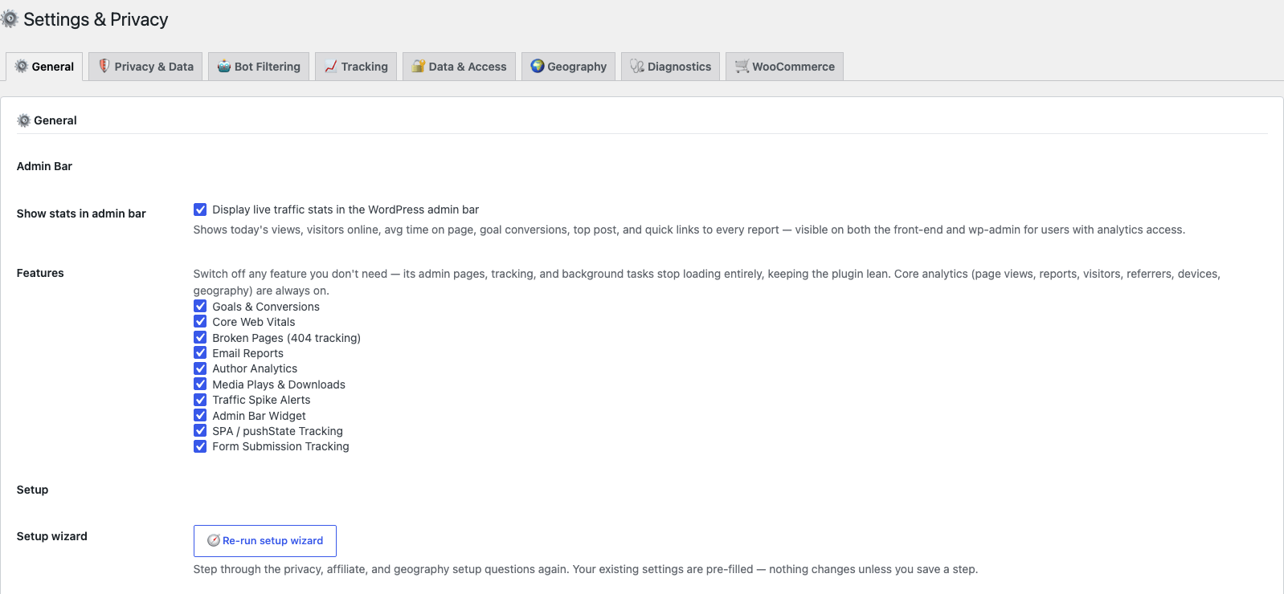Toggle Goals & Conversions feature checkbox
Screen dimensions: 1284x594
coord(200,306)
